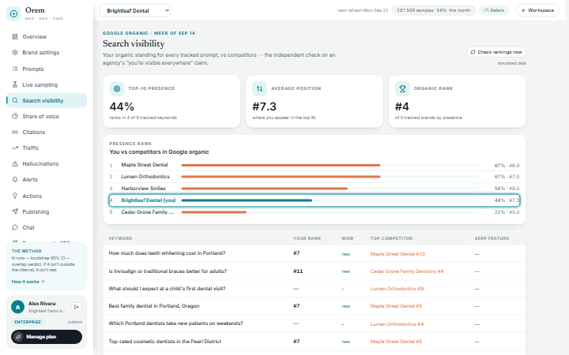Click the Lumen Orthodontics presence row label
Screen dimensions: 569x355
[145, 177]
